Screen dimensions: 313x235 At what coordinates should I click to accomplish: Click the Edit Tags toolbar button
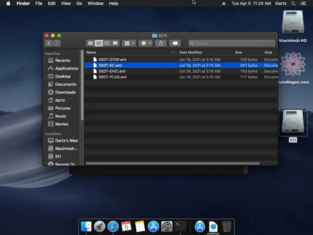[x=175, y=43]
